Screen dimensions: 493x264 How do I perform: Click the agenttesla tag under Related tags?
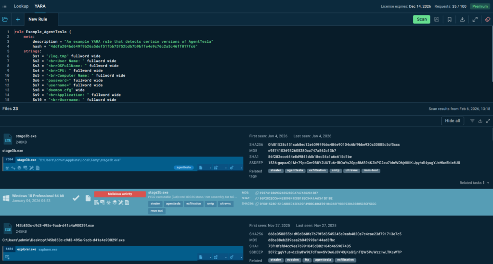tap(295, 170)
